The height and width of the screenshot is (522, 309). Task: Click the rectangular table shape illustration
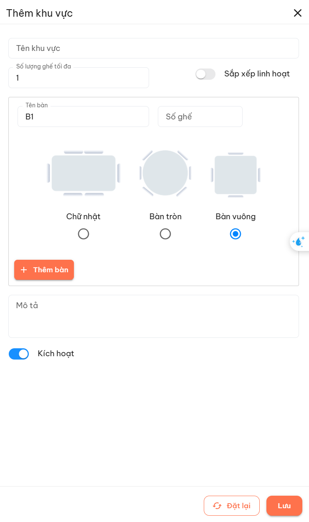click(x=84, y=173)
